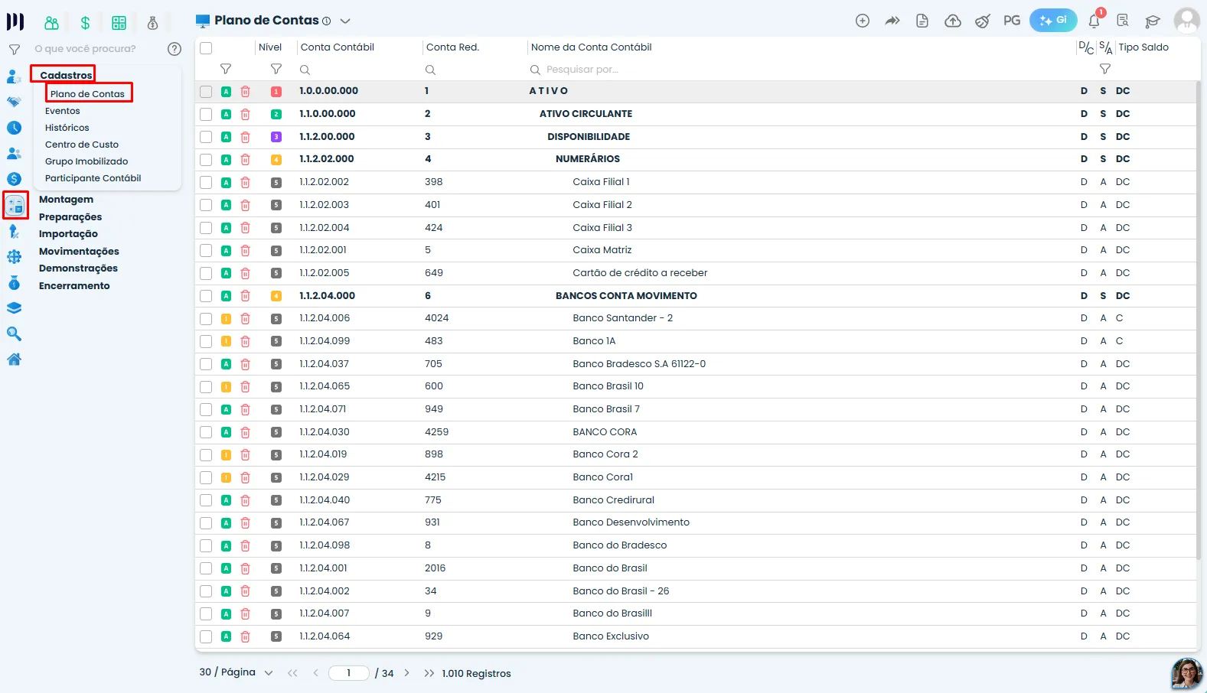1207x693 pixels.
Task: Click the pagination page number input
Action: click(349, 673)
